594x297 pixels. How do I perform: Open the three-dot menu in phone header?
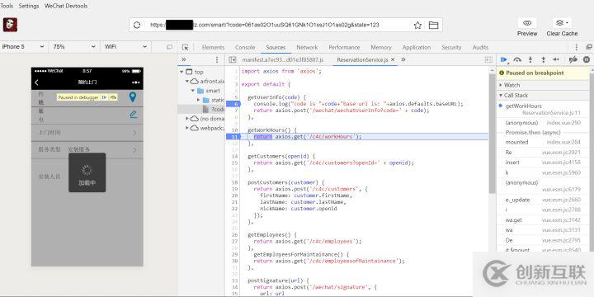135,82
